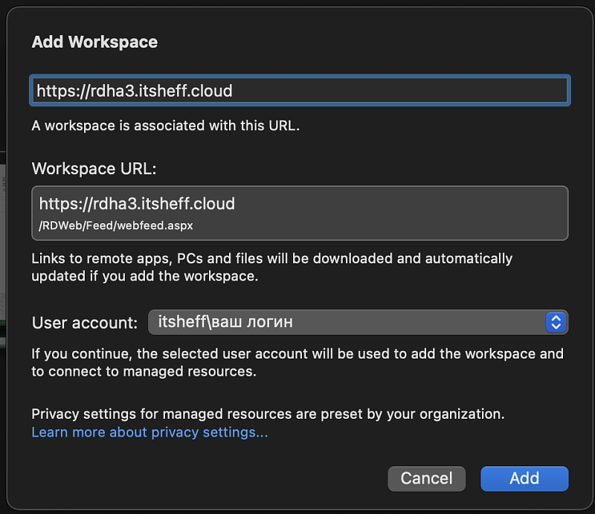The image size is (595, 514).
Task: Click the Add button
Action: [524, 479]
